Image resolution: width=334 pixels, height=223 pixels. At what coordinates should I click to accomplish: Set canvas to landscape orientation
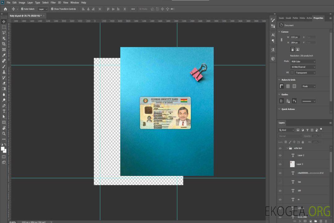coord(298,49)
